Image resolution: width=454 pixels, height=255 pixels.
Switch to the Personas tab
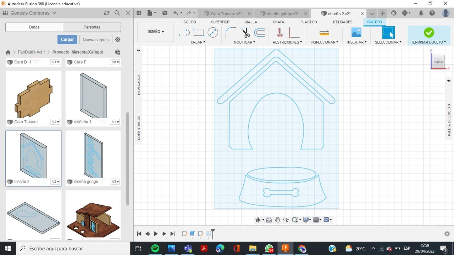click(92, 27)
